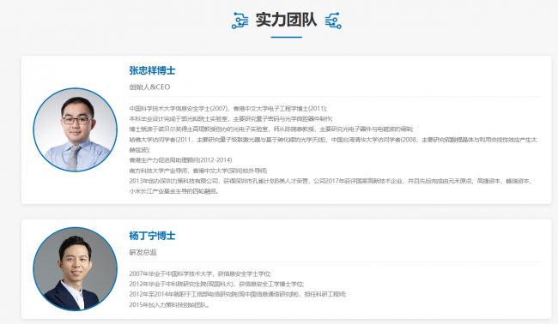This screenshot has width=558, height=324.
Task: Click the 实力团队 section heading
Action: coord(286,20)
